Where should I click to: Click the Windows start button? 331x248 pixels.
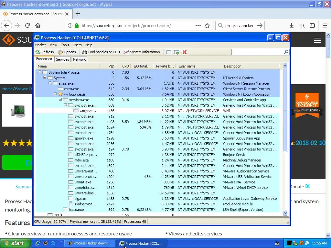click(x=15, y=243)
